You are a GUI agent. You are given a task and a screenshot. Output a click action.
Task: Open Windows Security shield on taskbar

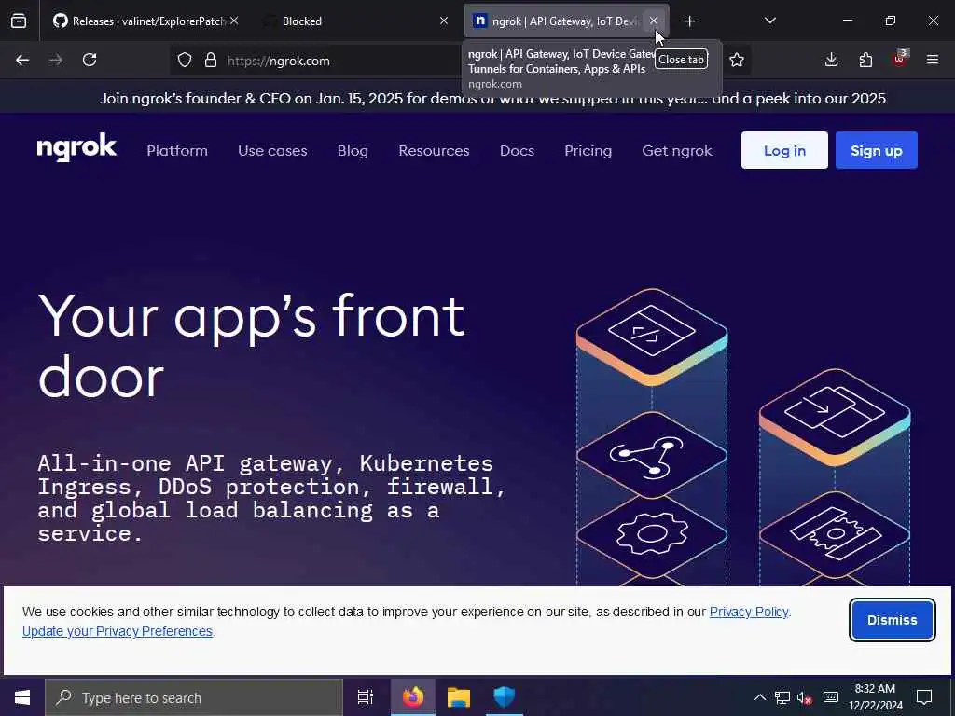click(505, 697)
